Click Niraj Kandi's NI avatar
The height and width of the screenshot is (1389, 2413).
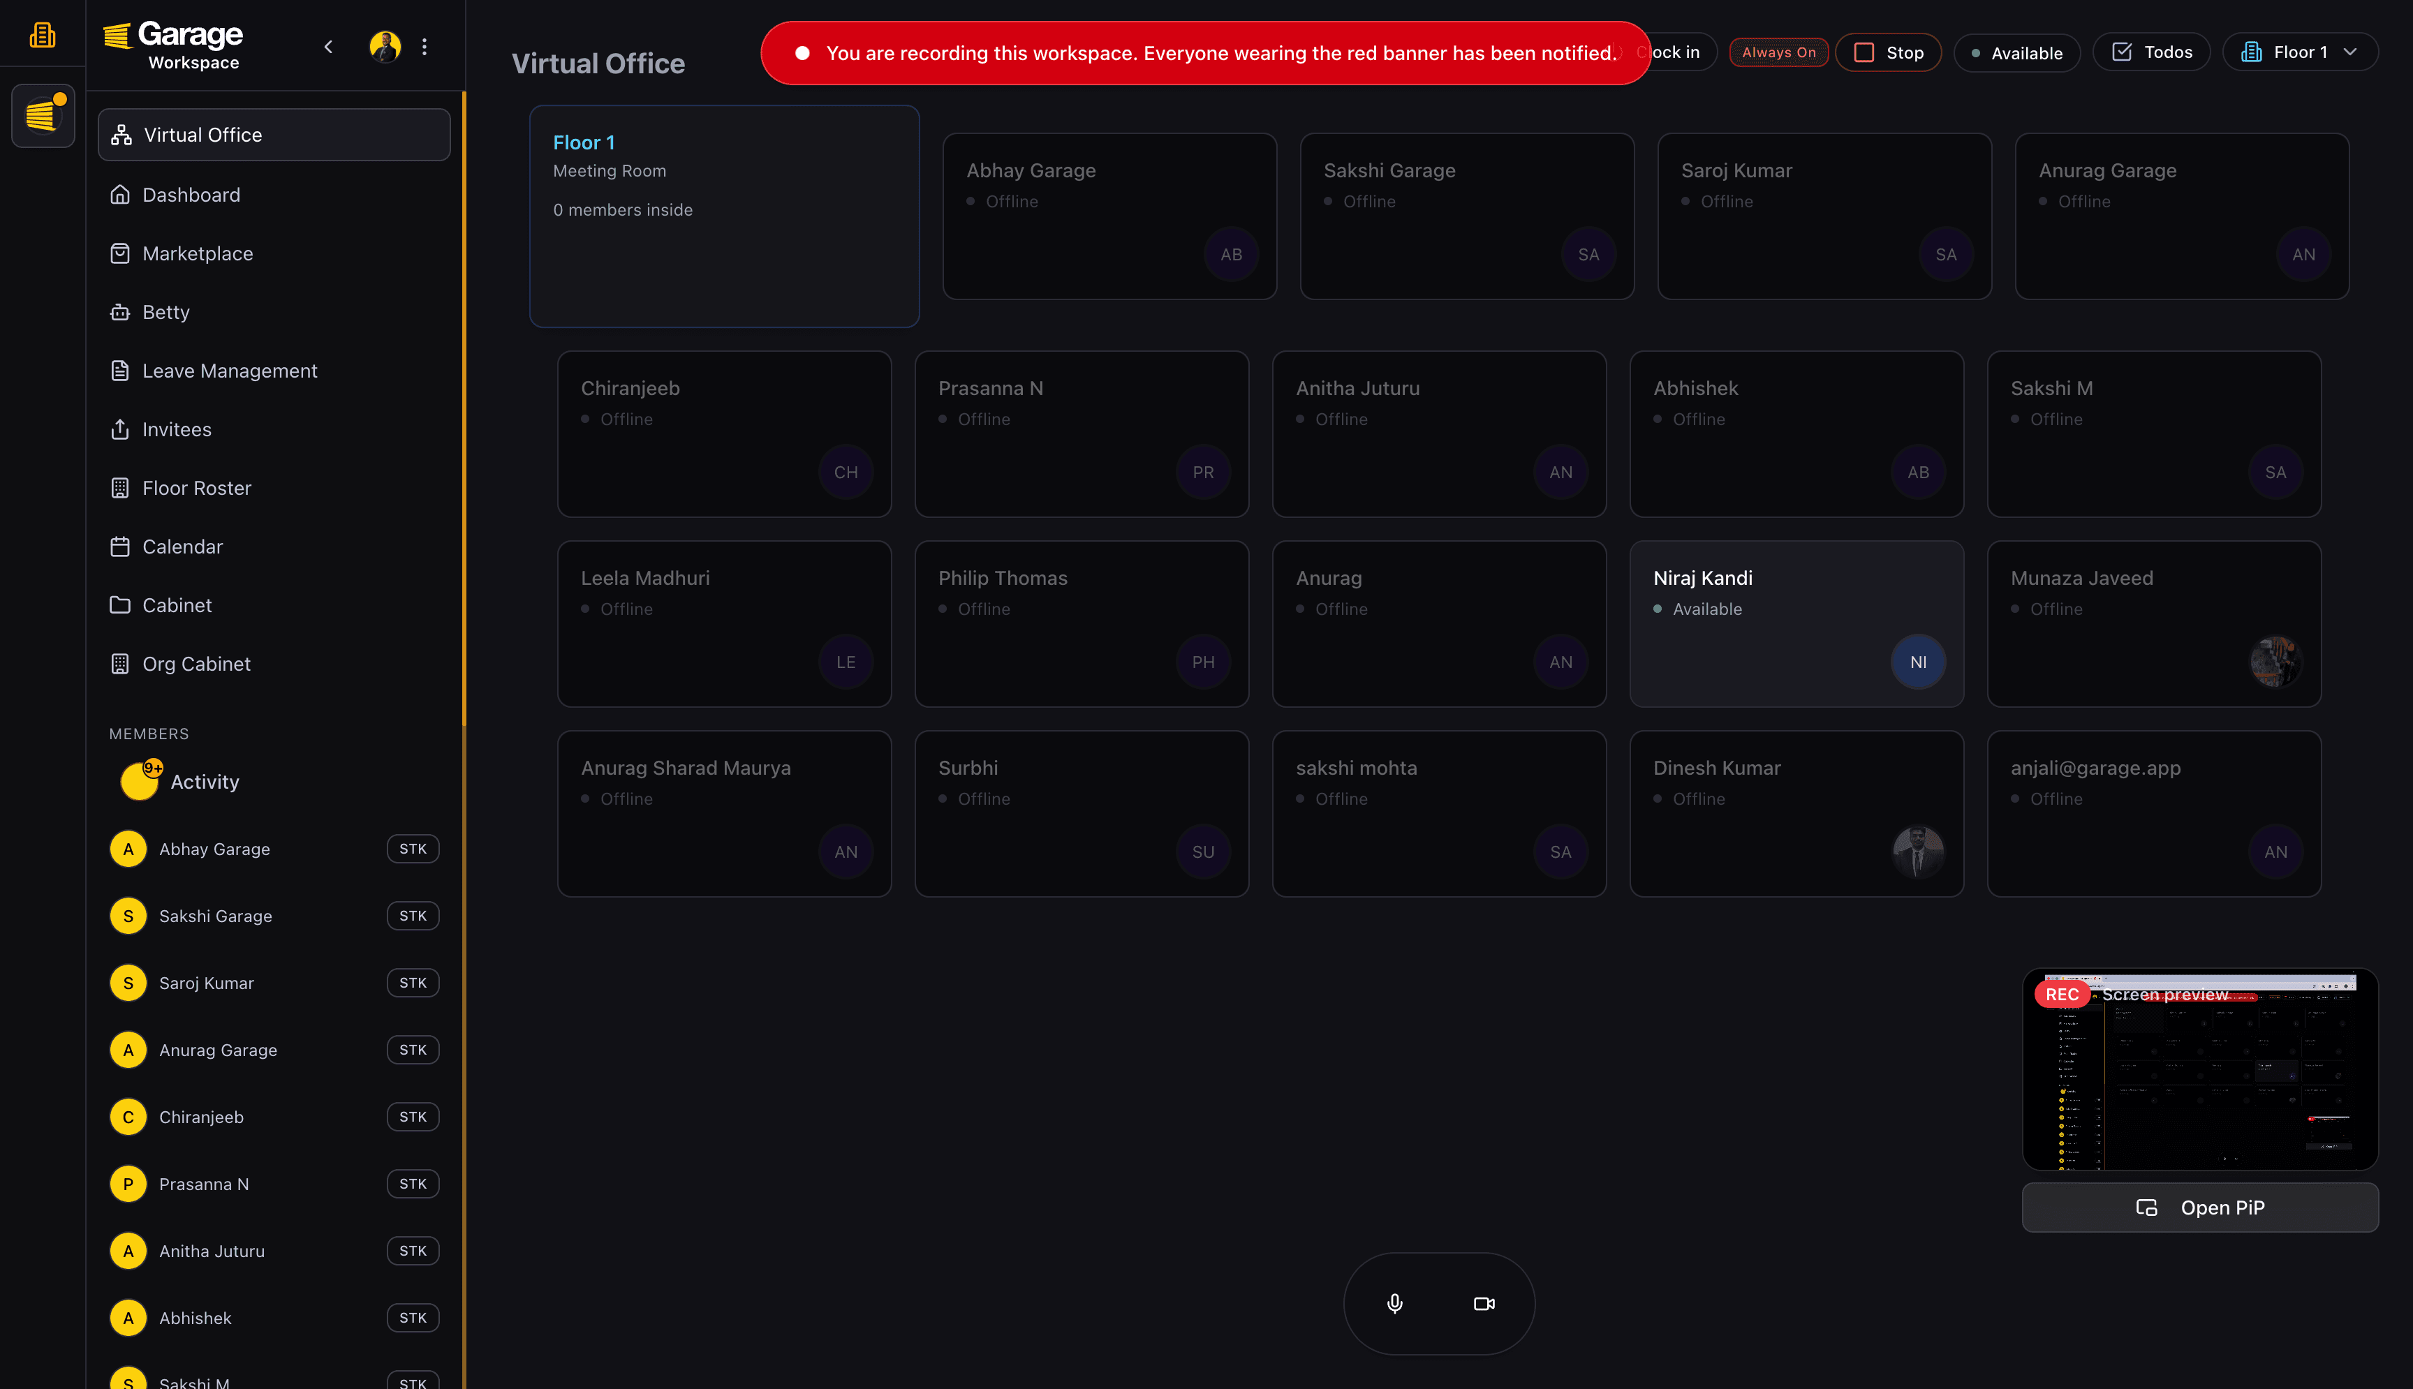[x=1918, y=662]
